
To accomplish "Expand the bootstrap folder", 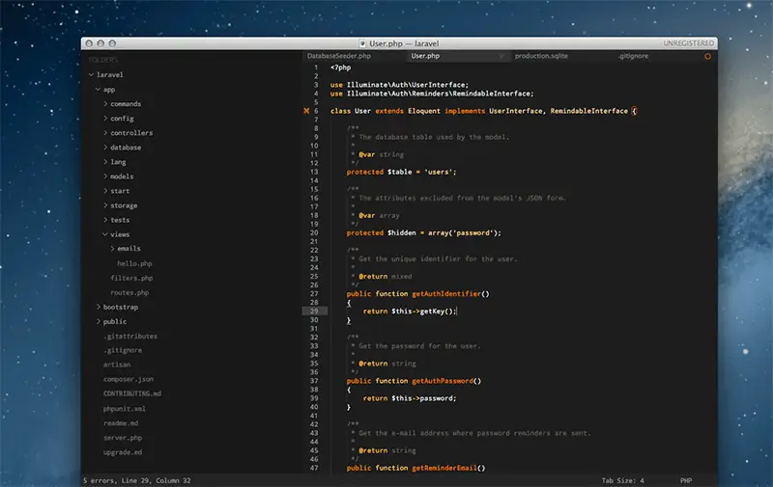I will click(99, 307).
